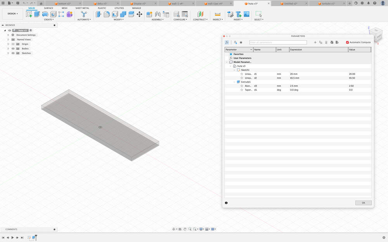Click OK in Parameters dialog
Screen dimensions: 388x242
363,203
